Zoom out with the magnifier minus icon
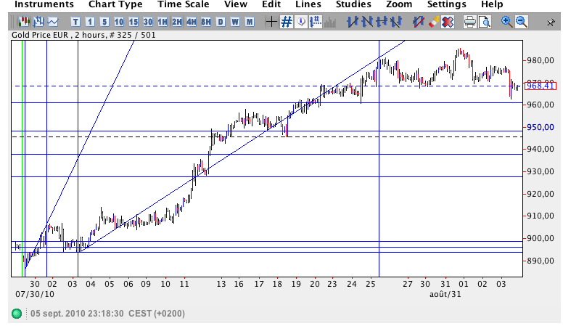The height and width of the screenshot is (326, 563). click(x=521, y=22)
